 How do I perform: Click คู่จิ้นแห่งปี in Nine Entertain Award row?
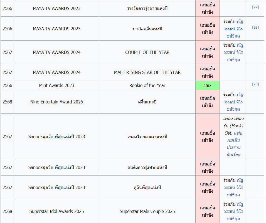coord(147,102)
